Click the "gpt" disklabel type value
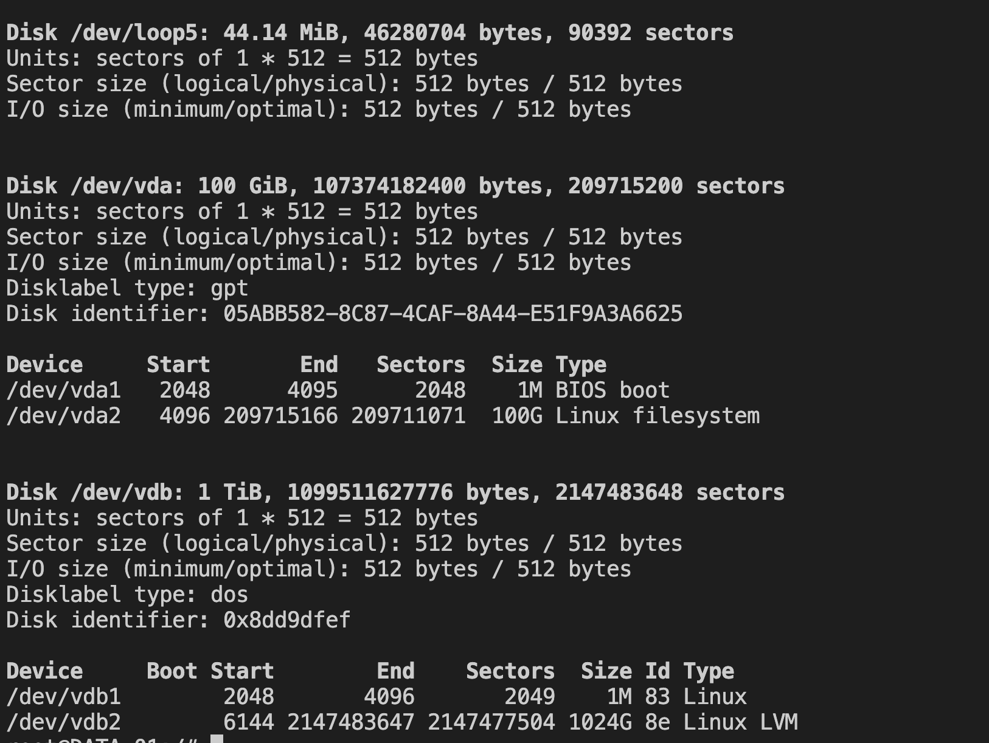The height and width of the screenshot is (743, 989). (x=229, y=288)
